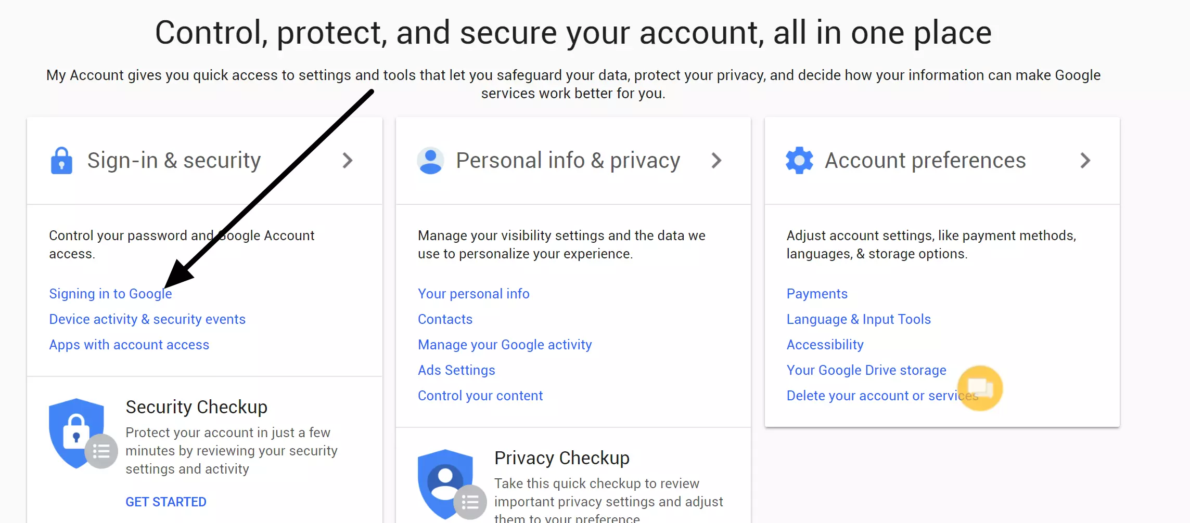
Task: View Your Google Drive storage
Action: [x=866, y=370]
